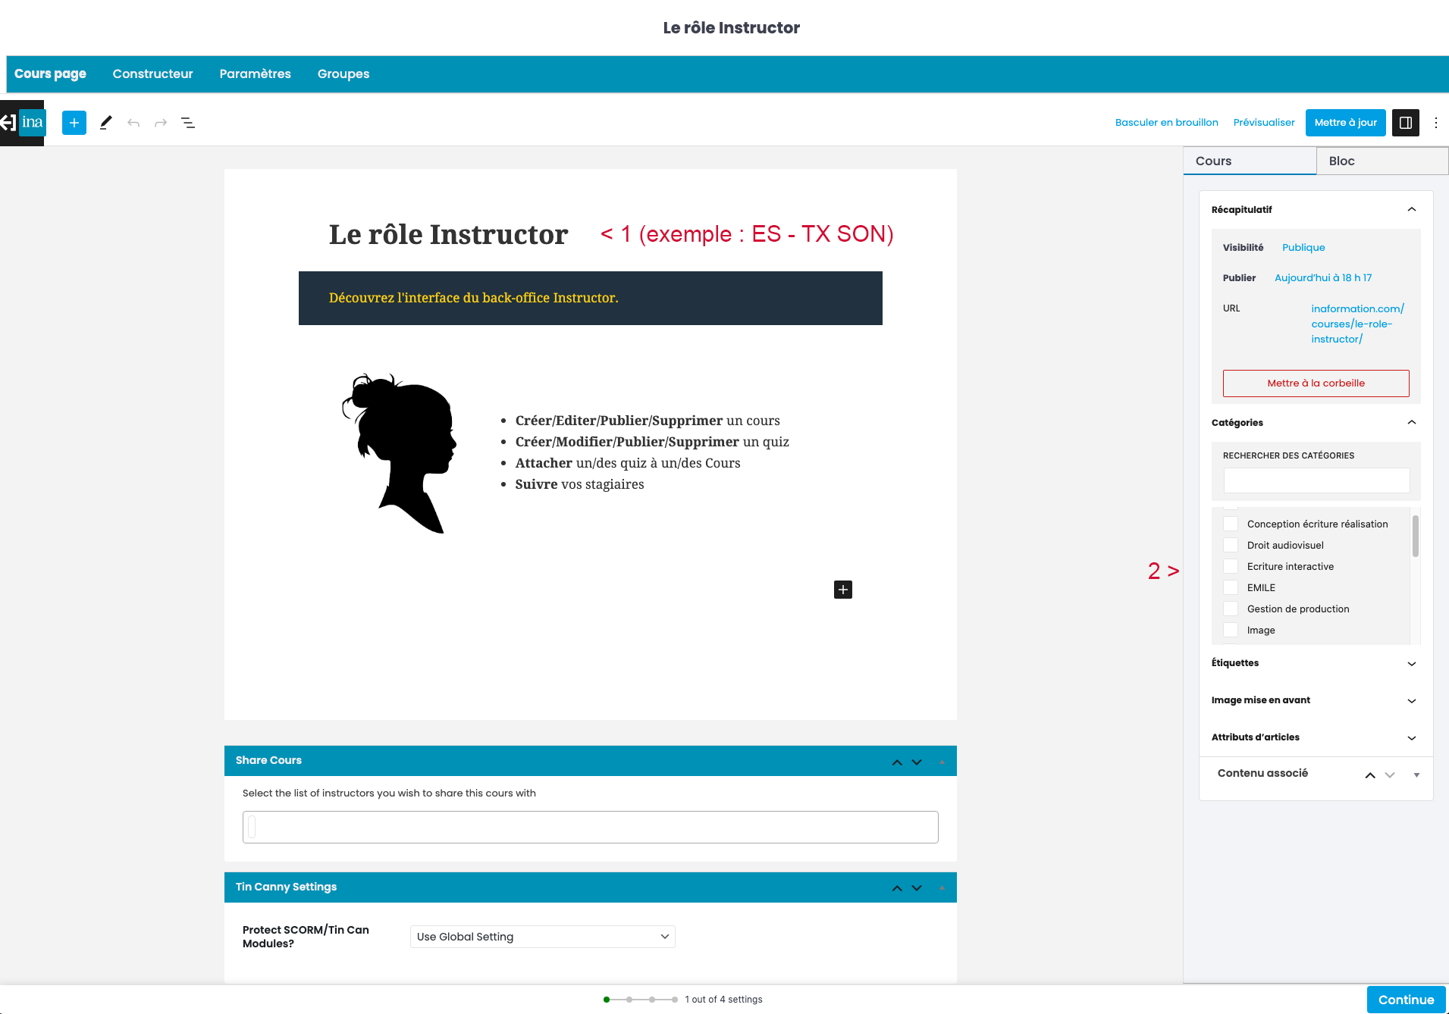Select the pencil Tools icon

coord(106,123)
